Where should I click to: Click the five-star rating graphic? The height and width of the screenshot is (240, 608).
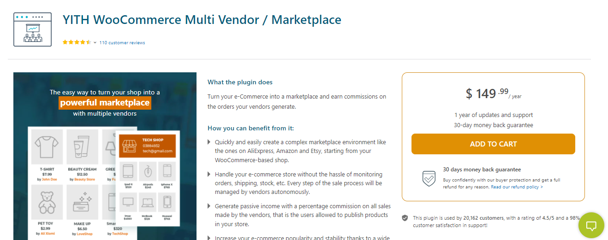(x=77, y=42)
